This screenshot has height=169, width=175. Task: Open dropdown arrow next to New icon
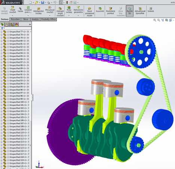click(33, 3)
